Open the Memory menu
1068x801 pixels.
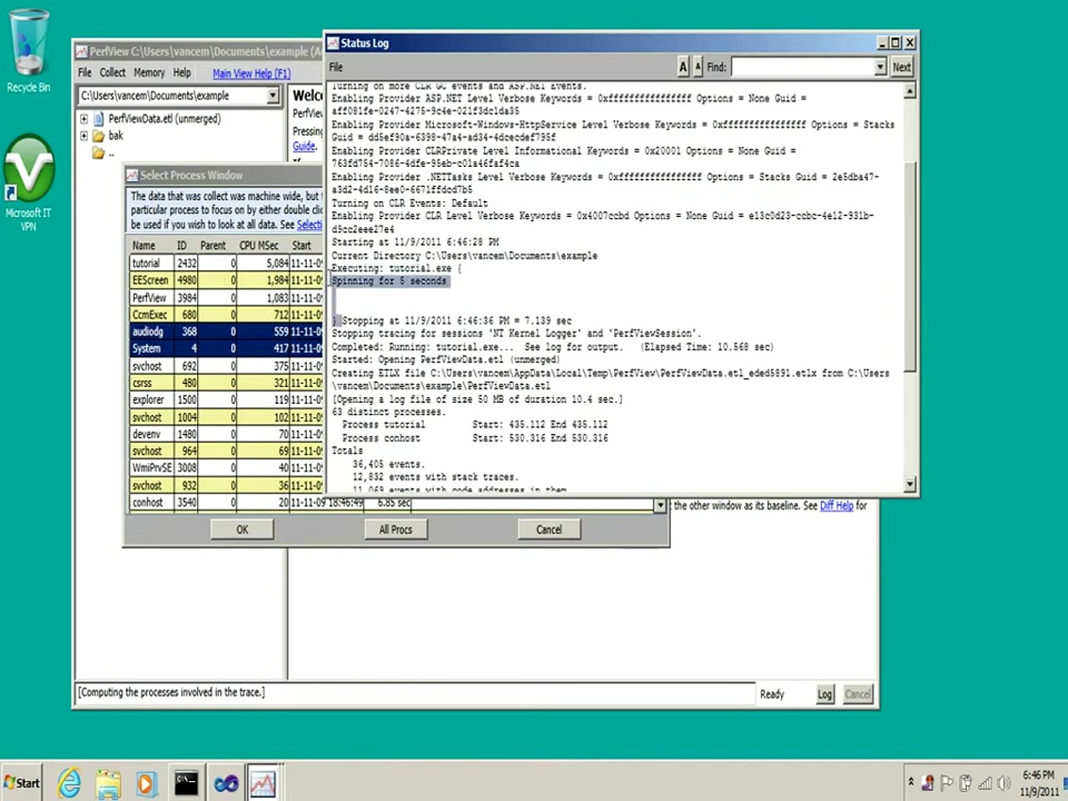[149, 73]
